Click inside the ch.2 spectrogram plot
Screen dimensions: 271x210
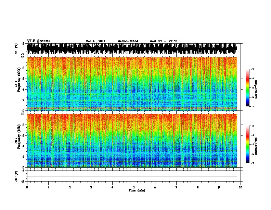[x=132, y=141]
